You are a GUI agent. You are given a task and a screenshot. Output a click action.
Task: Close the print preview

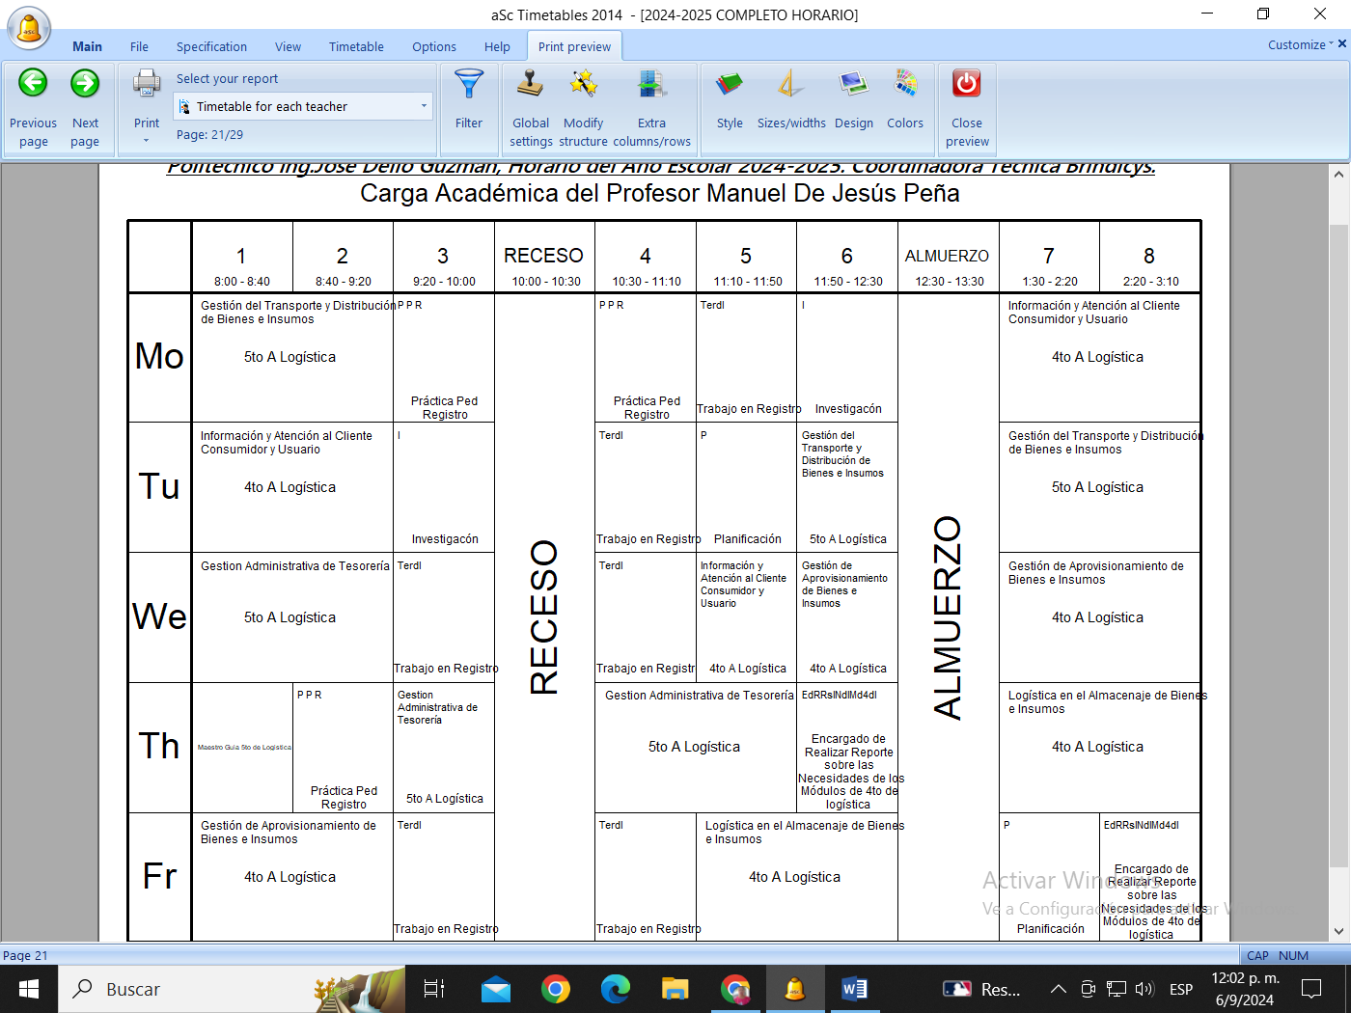(x=967, y=108)
